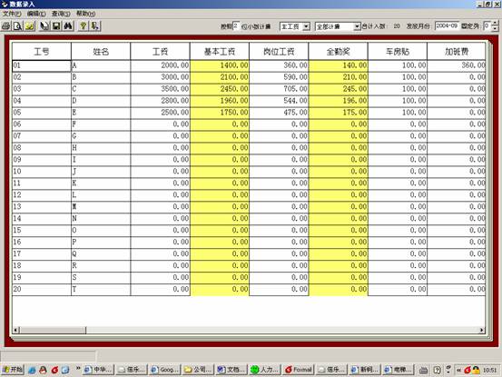Open print preview with the magnifier page icon

pyautogui.click(x=17, y=26)
